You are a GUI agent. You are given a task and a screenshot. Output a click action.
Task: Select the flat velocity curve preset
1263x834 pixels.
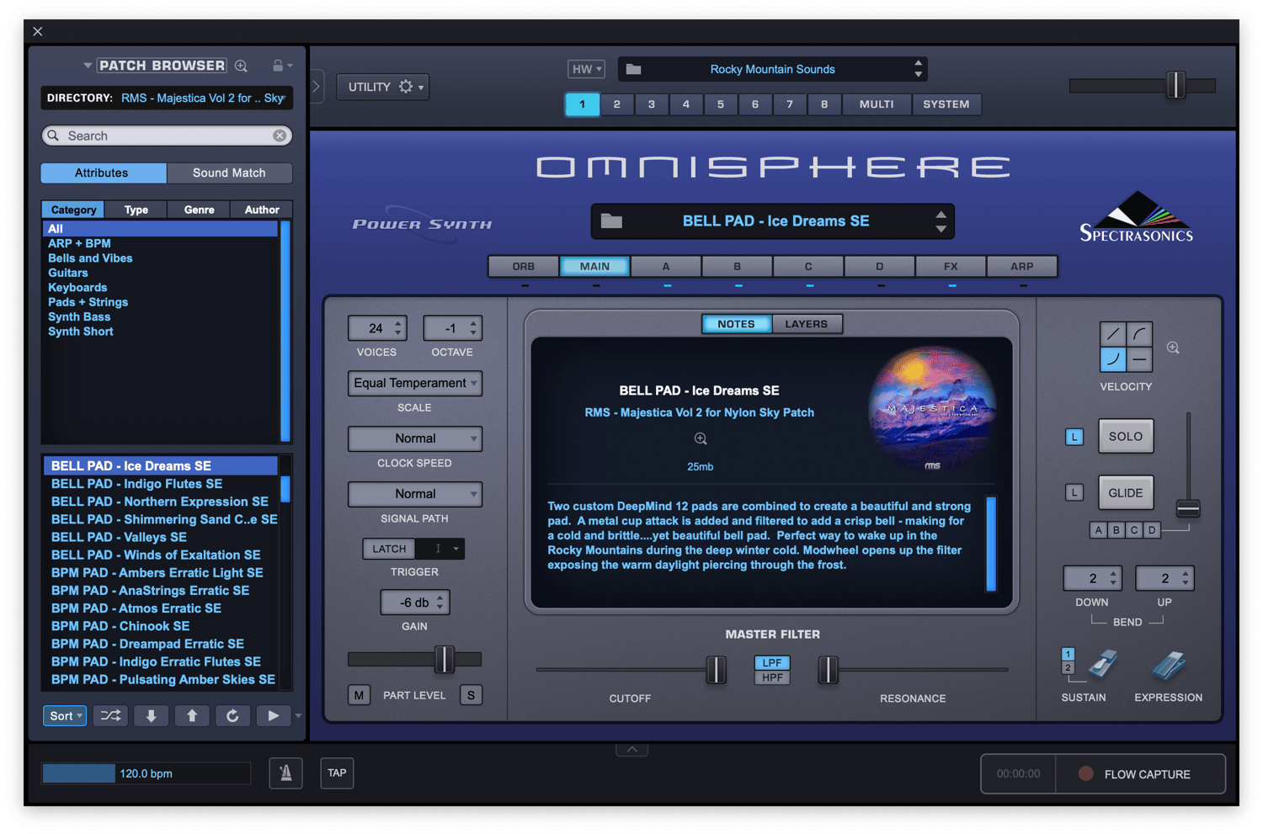(x=1139, y=359)
